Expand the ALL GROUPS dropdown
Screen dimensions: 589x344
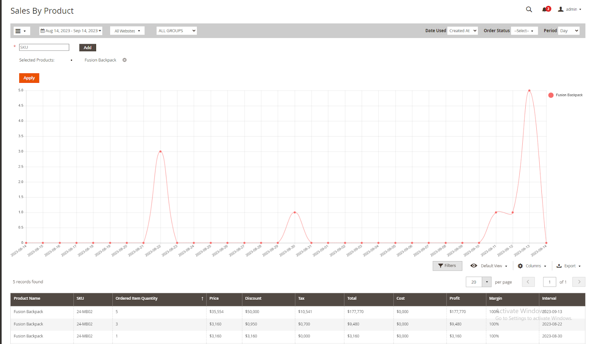pyautogui.click(x=176, y=31)
